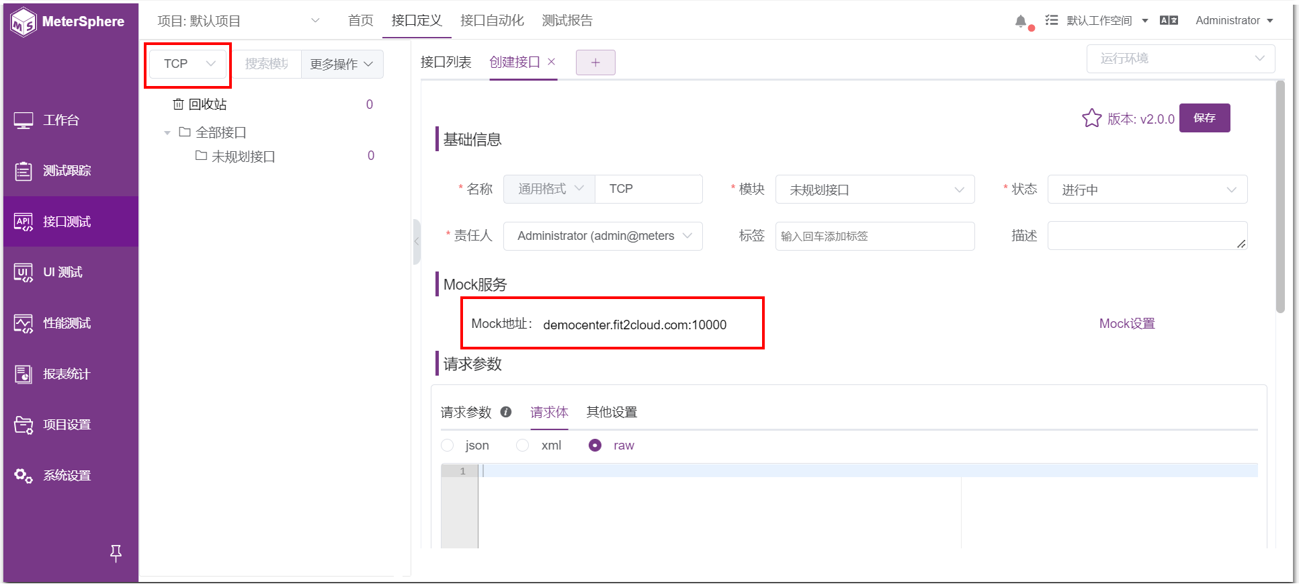This screenshot has width=1299, height=588.
Task: Select the 未规划接口 folder in the tree
Action: [235, 157]
